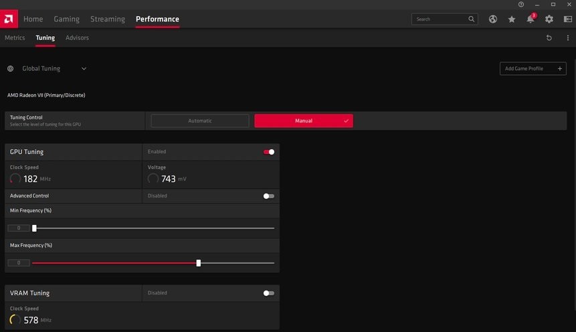The height and width of the screenshot is (332, 576).
Task: Open the web browser globe icon
Action: [493, 19]
